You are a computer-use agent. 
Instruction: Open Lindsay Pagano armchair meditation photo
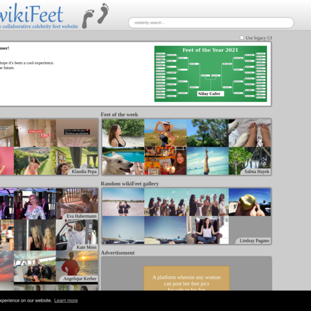[x=208, y=230]
